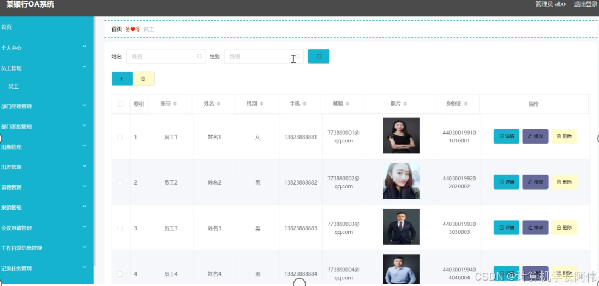Open 详情 for 员工2 row

[x=506, y=182]
